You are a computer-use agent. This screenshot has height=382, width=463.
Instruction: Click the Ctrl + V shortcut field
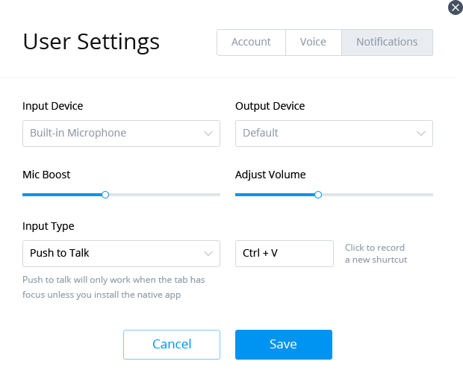[x=284, y=254]
